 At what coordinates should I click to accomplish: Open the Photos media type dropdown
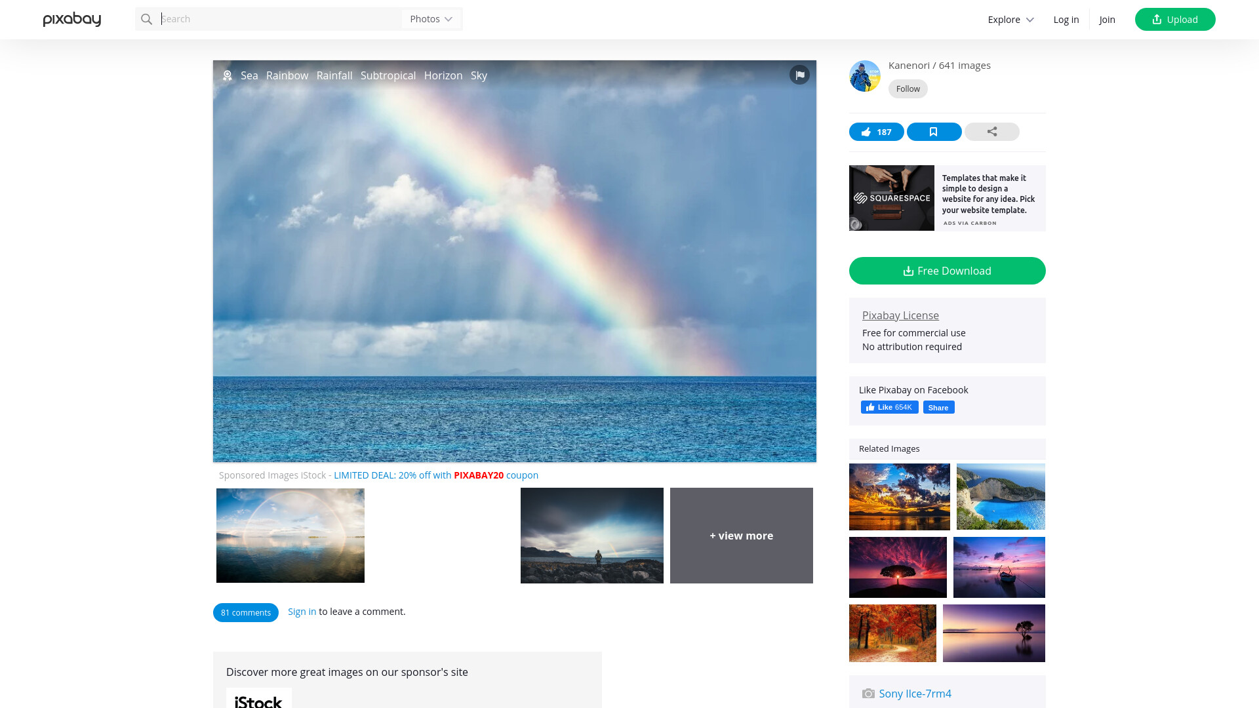[431, 19]
